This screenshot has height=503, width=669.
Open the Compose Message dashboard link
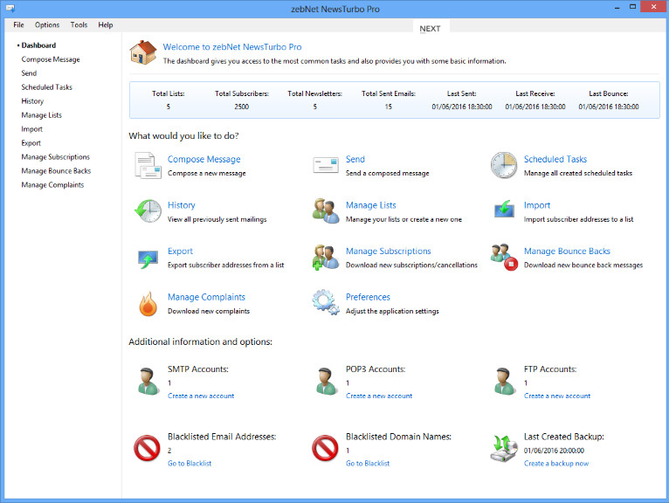coord(204,159)
